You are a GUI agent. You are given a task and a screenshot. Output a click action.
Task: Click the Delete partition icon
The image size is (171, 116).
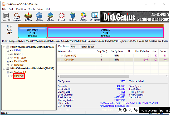tap(72, 17)
